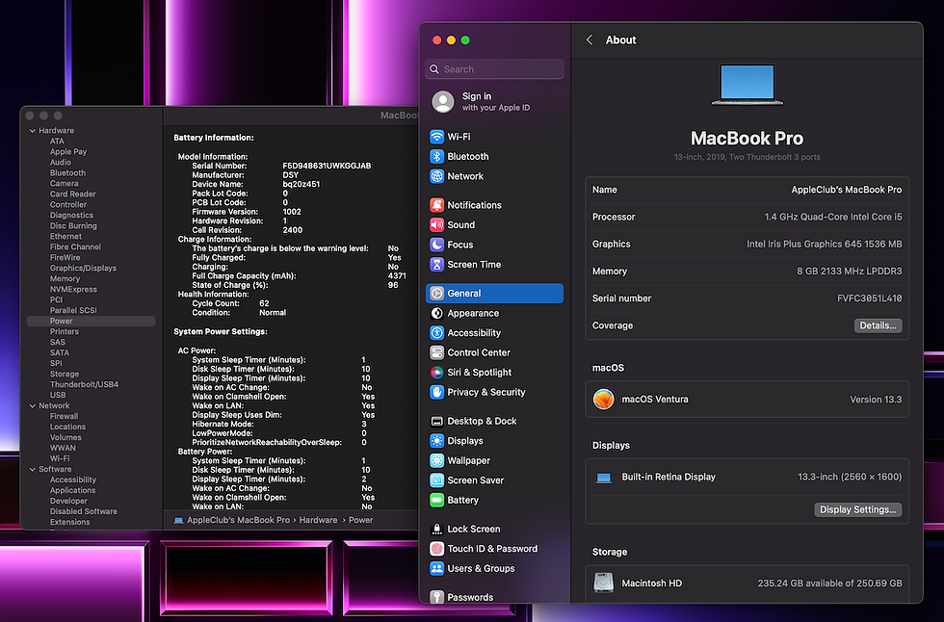944x622 pixels.
Task: Open Touch ID & Password fingerprint icon
Action: (436, 549)
